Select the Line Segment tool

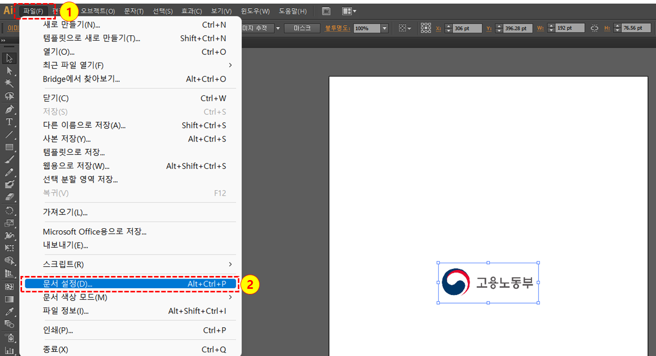(x=9, y=134)
